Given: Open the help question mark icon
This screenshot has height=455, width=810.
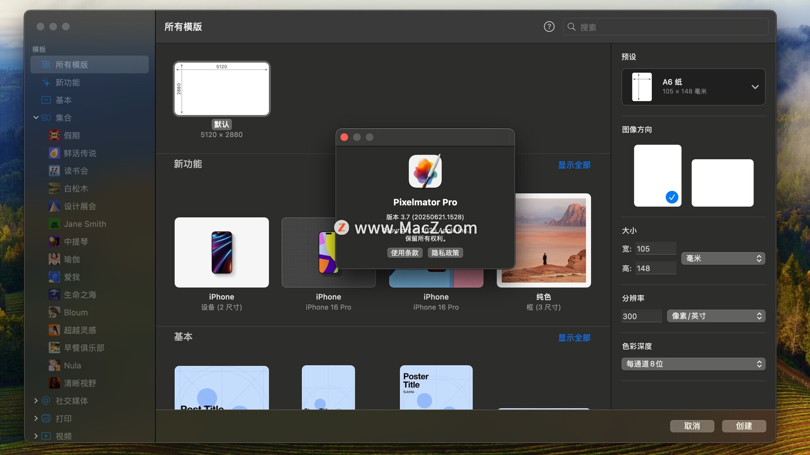Looking at the screenshot, I should (x=549, y=27).
